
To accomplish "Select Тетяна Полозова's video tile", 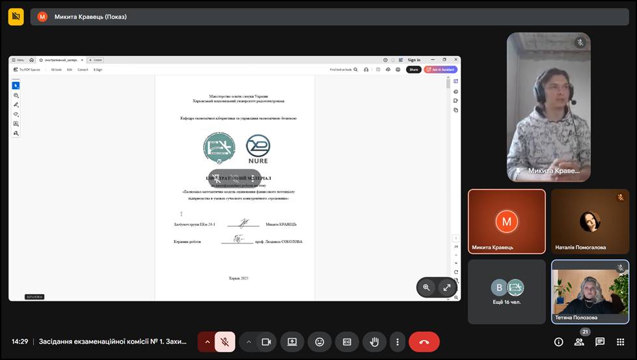I will click(x=590, y=291).
